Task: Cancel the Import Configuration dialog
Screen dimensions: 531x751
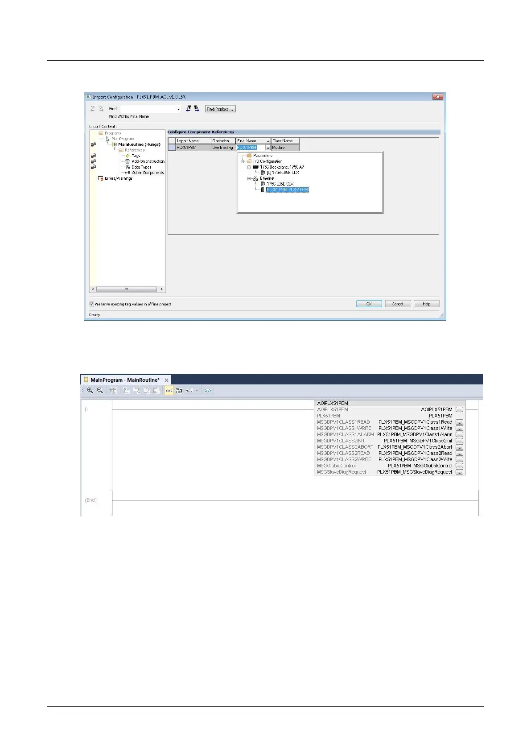Action: 397,304
